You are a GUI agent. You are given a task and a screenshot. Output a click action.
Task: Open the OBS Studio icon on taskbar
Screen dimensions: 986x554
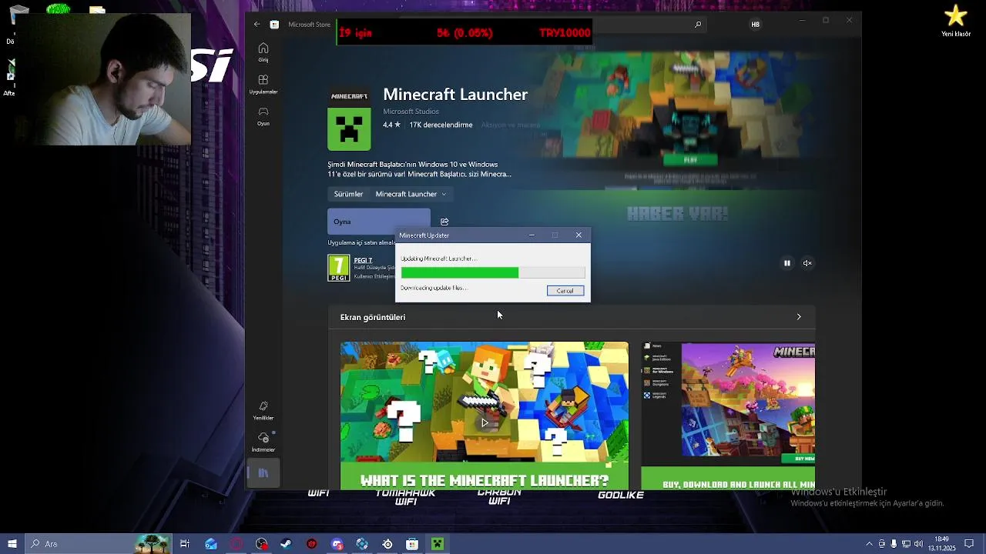[261, 544]
